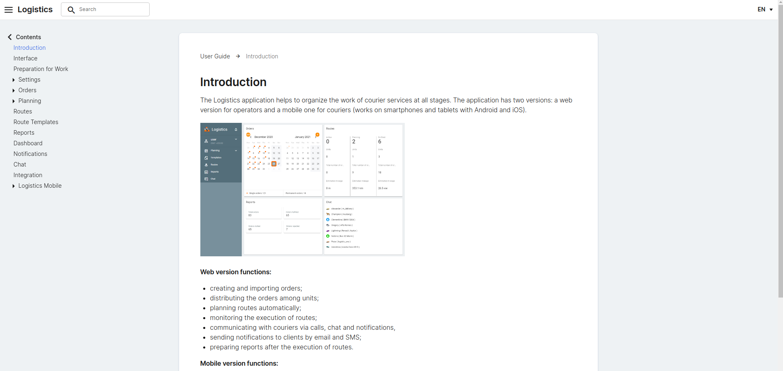Navigate to the Notifications page

coord(30,154)
